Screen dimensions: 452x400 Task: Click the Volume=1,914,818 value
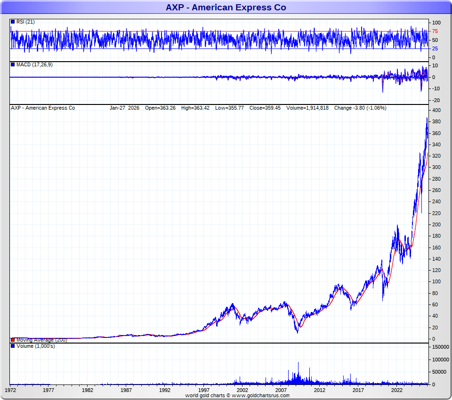(307, 108)
